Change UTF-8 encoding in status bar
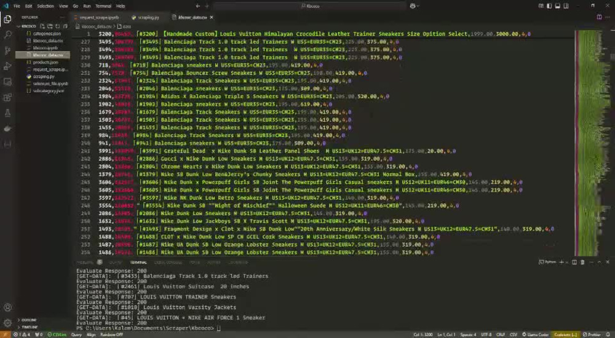 pos(486,334)
